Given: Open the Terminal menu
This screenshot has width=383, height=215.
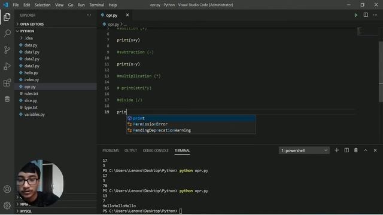Looking at the screenshot, I should 96,5.
